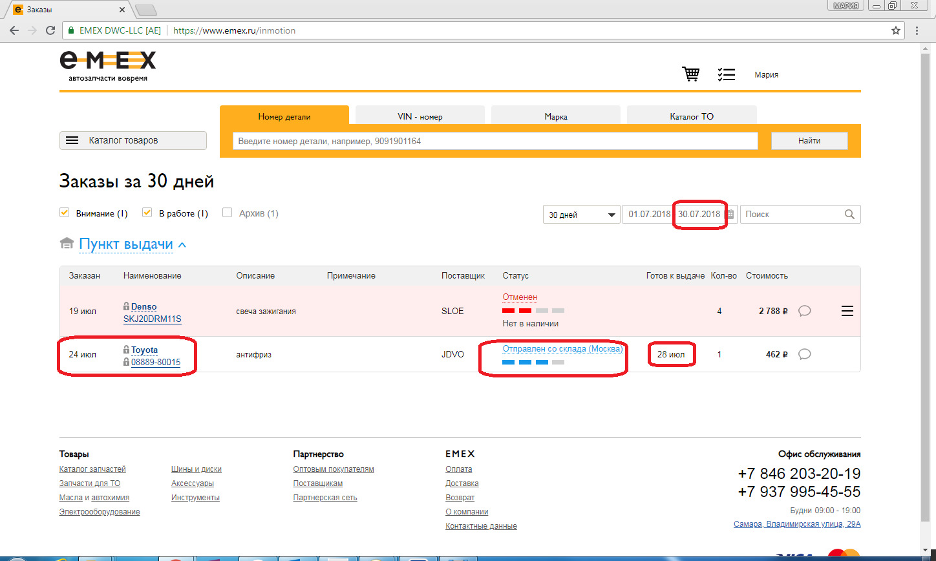
Task: Open the orders checklist icon
Action: 727,74
